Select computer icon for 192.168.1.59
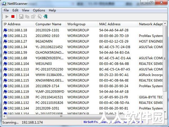The width and height of the screenshot is (169, 127). point(5,52)
